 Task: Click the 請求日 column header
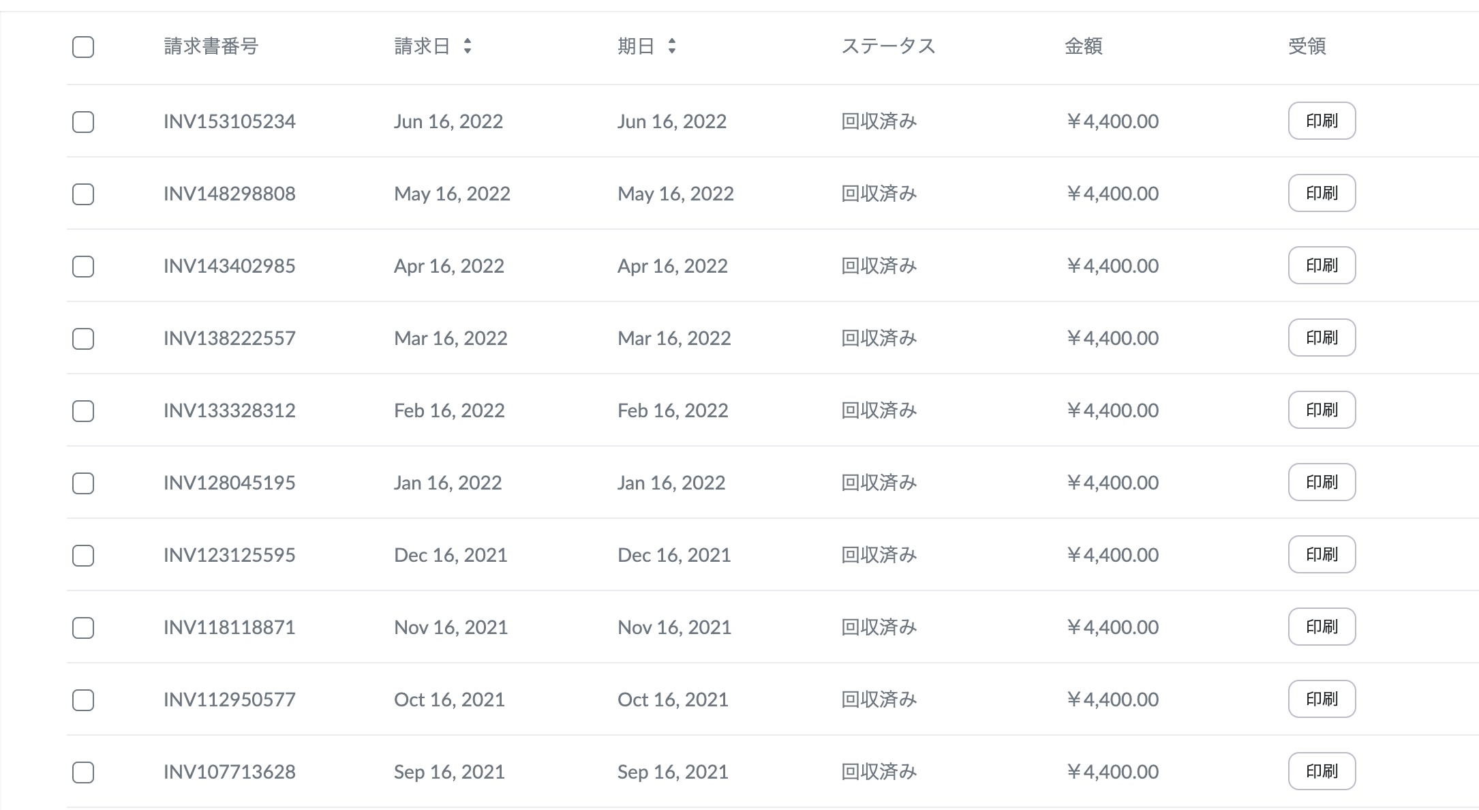[422, 46]
